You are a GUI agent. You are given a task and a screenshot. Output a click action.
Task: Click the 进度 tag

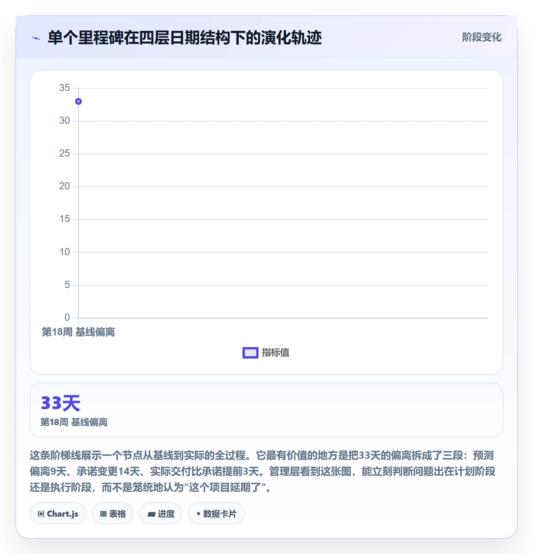[161, 514]
